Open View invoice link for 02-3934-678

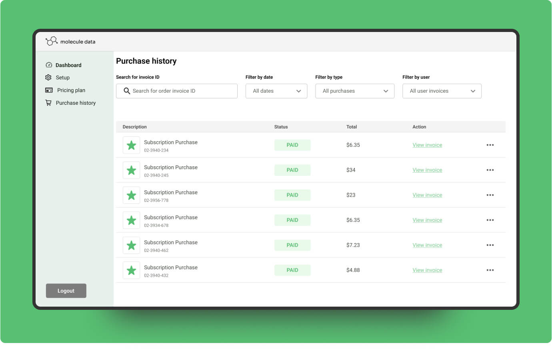[427, 220]
